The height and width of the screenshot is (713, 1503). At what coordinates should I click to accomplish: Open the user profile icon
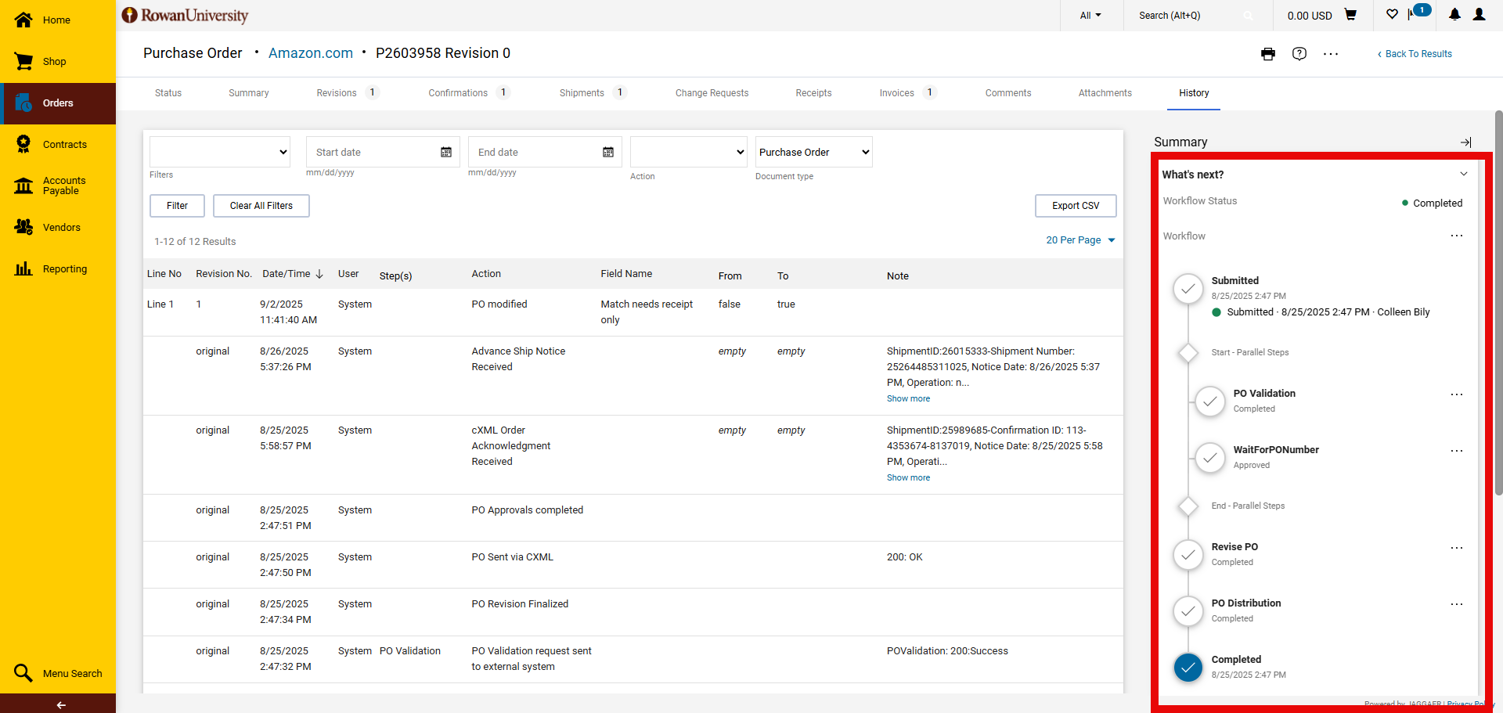click(x=1479, y=14)
